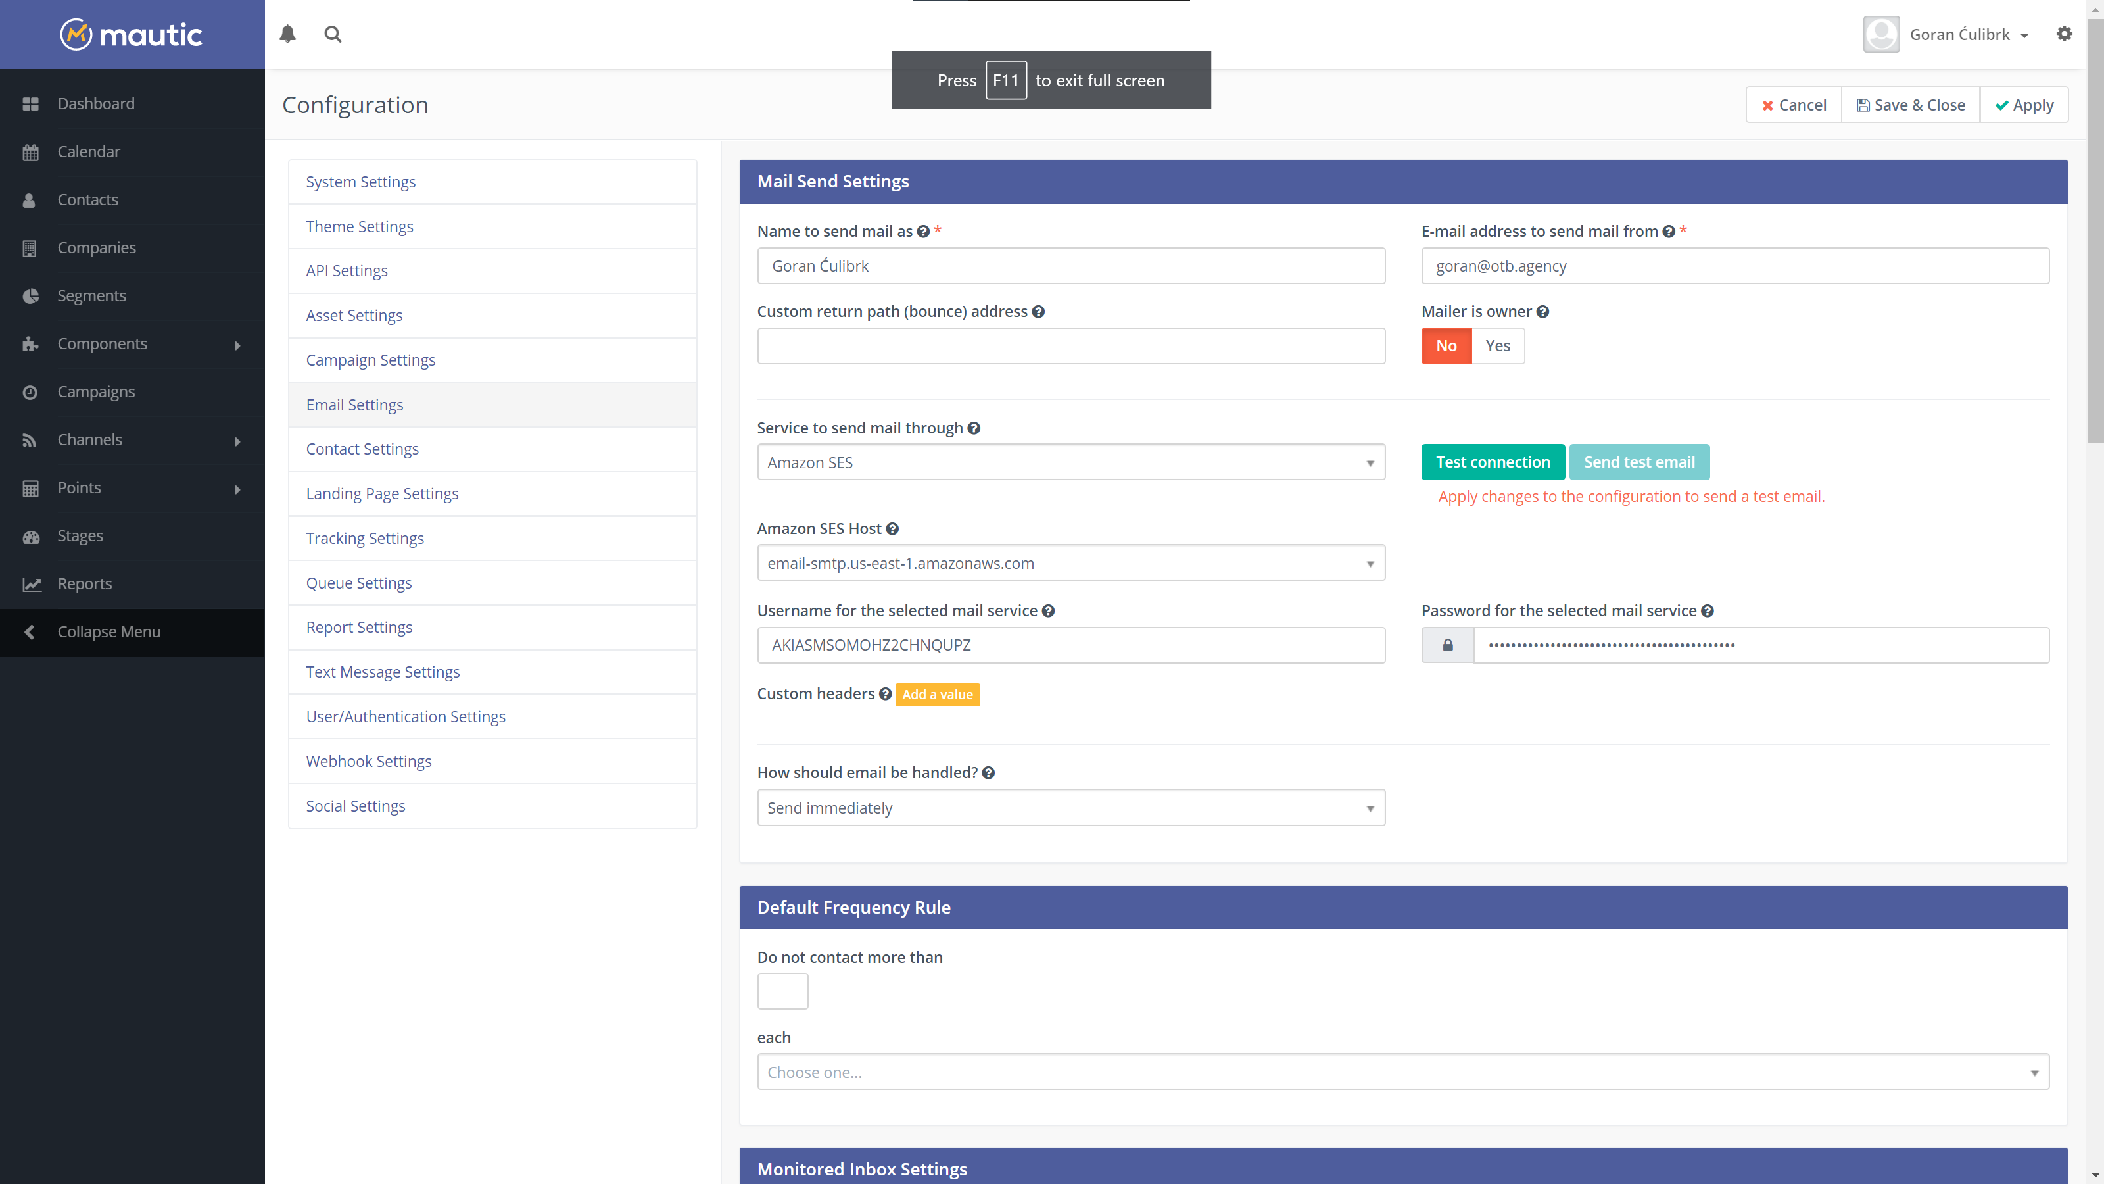This screenshot has height=1184, width=2104.
Task: Click the Points calculator icon
Action: point(30,489)
